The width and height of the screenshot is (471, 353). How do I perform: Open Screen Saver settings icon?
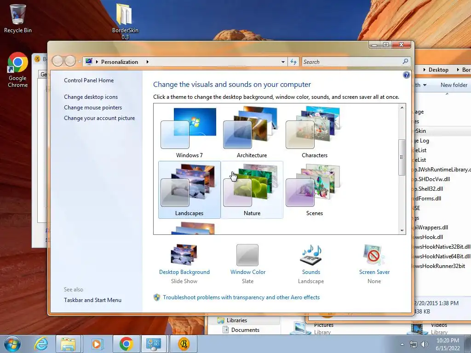point(373,255)
